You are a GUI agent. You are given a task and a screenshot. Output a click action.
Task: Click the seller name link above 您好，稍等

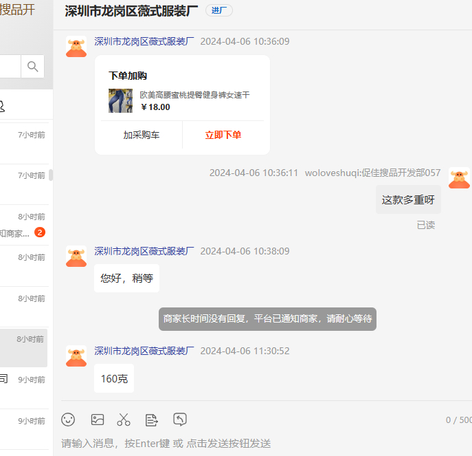coord(144,251)
